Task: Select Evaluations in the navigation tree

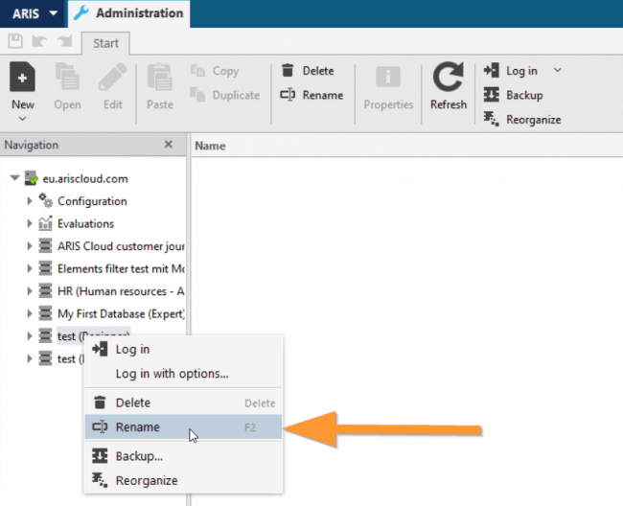Action: 86,224
